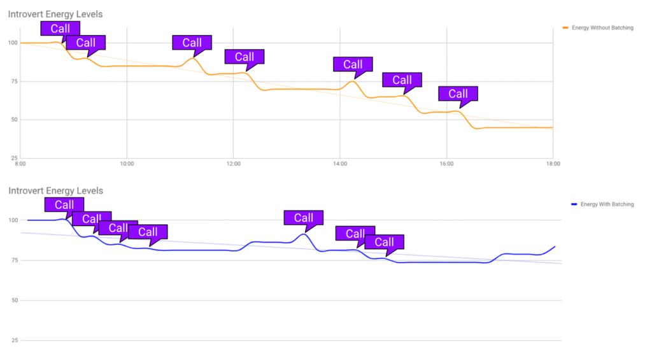The width and height of the screenshot is (652, 356).
Task: Click the first Call callout on the orange chart
Action: (x=60, y=29)
